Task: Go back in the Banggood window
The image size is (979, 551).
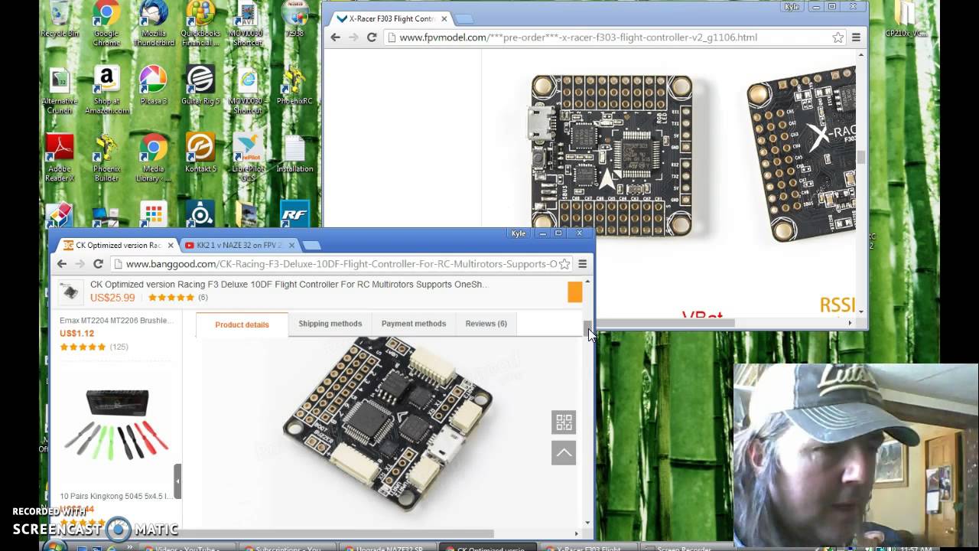Action: 62,264
